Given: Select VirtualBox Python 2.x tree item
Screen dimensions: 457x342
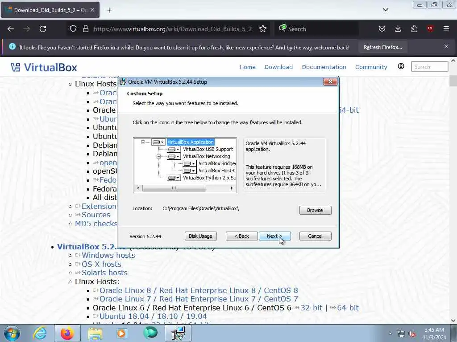Looking at the screenshot, I should click(x=209, y=178).
